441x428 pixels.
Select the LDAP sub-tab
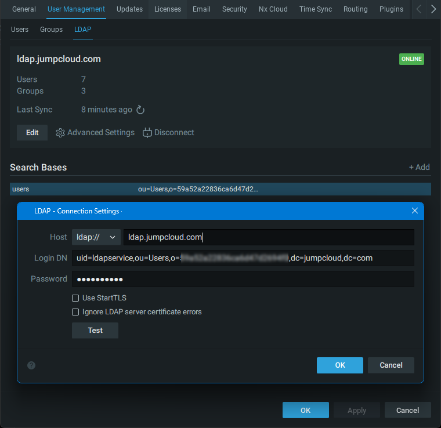(x=82, y=30)
